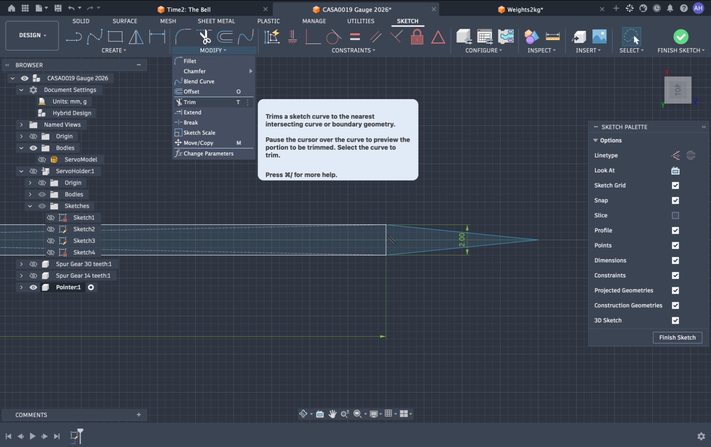This screenshot has height=447, width=711.
Task: Activate the Trim scissors toolbar icon
Action: click(205, 37)
